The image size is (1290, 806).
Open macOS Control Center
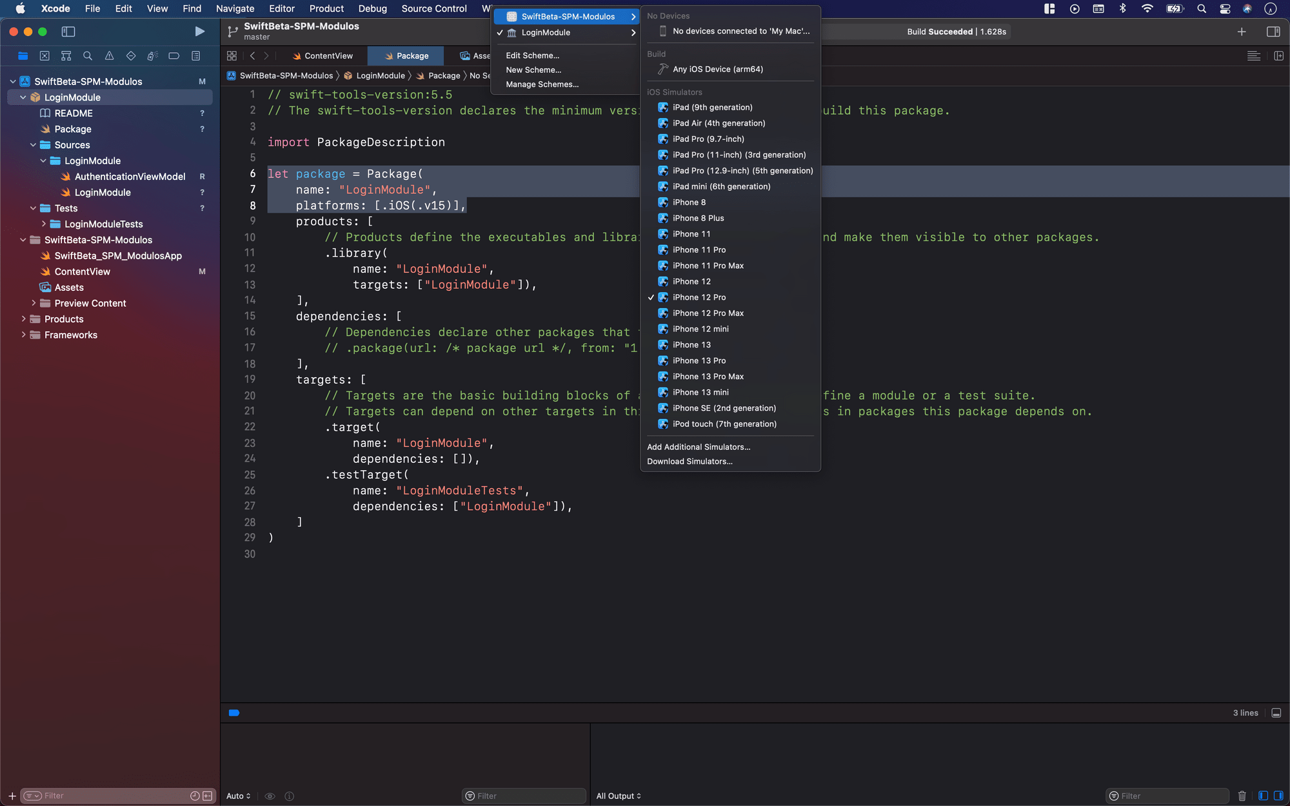point(1225,8)
